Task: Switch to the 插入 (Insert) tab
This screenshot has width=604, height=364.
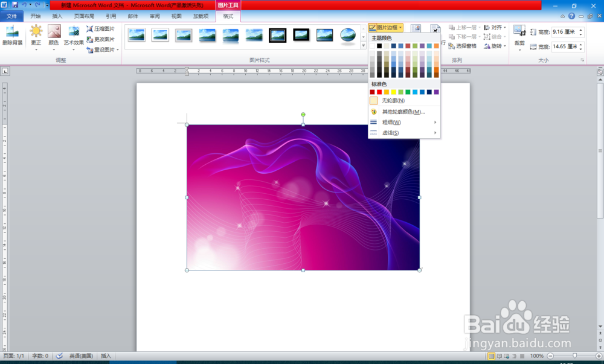Action: pos(57,16)
